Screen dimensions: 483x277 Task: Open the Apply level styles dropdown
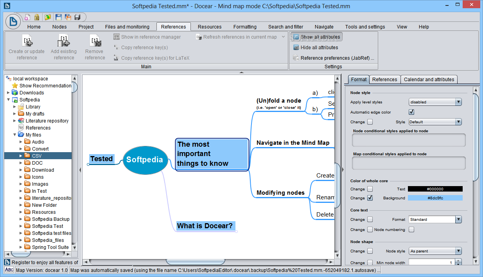435,102
